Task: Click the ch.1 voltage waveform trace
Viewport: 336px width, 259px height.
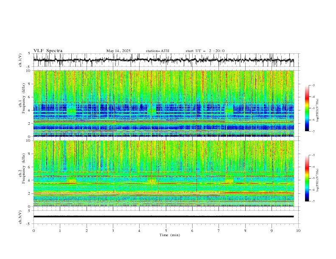Action: click(x=163, y=60)
